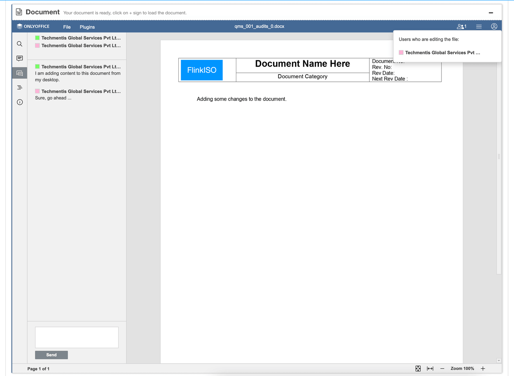Click the 'Document Name Here' heading
Image resolution: width=514 pixels, height=376 pixels.
303,64
